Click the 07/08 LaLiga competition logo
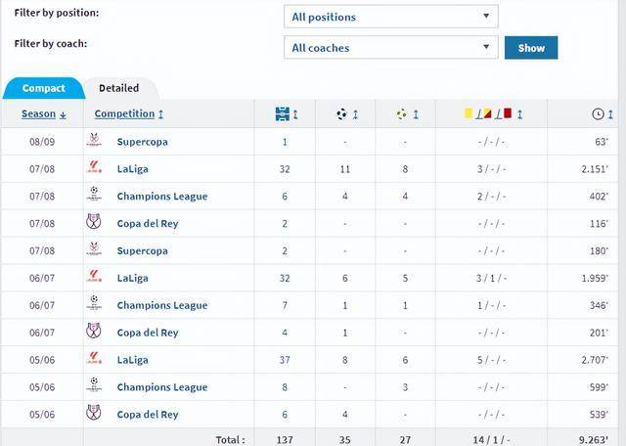The height and width of the screenshot is (446, 626). click(x=94, y=166)
